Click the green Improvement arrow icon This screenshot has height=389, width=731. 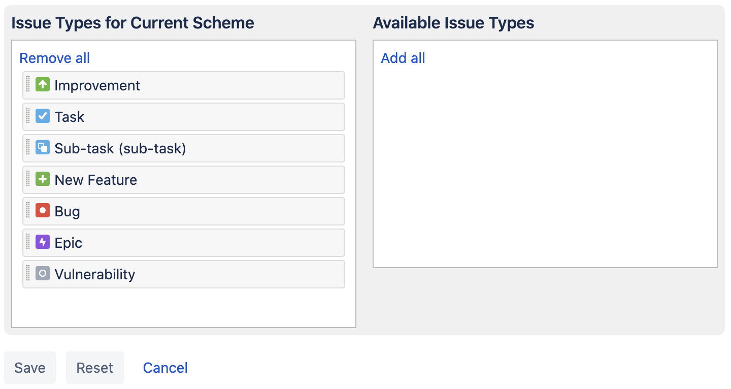(x=43, y=85)
